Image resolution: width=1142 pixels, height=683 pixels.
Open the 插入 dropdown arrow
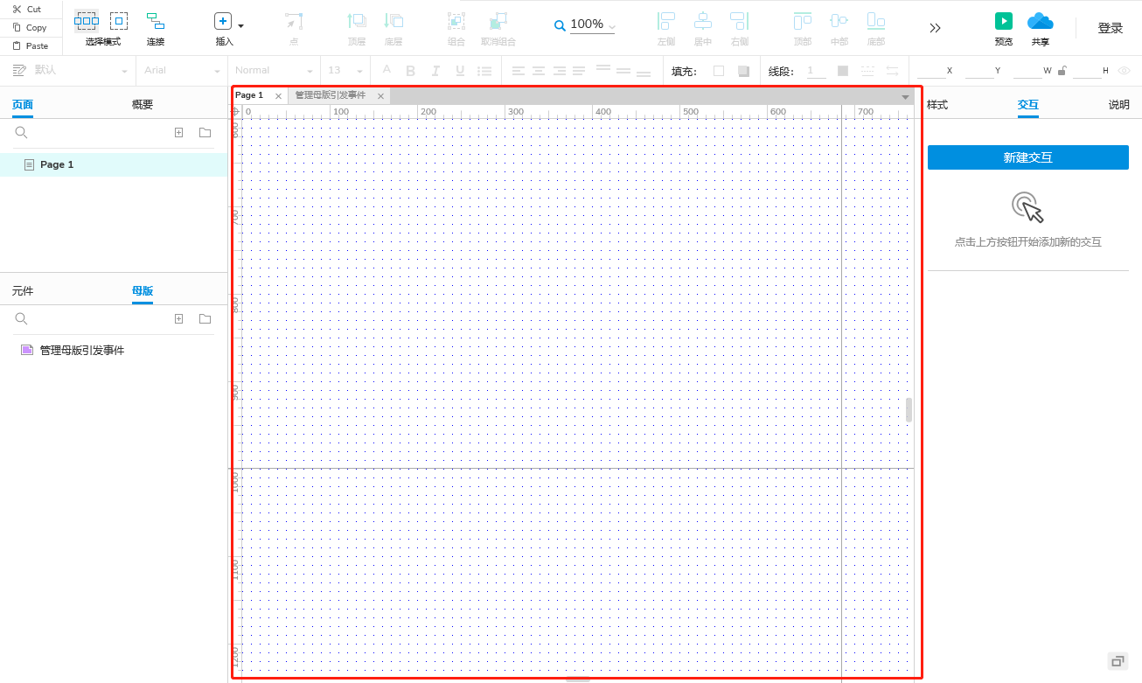241,26
